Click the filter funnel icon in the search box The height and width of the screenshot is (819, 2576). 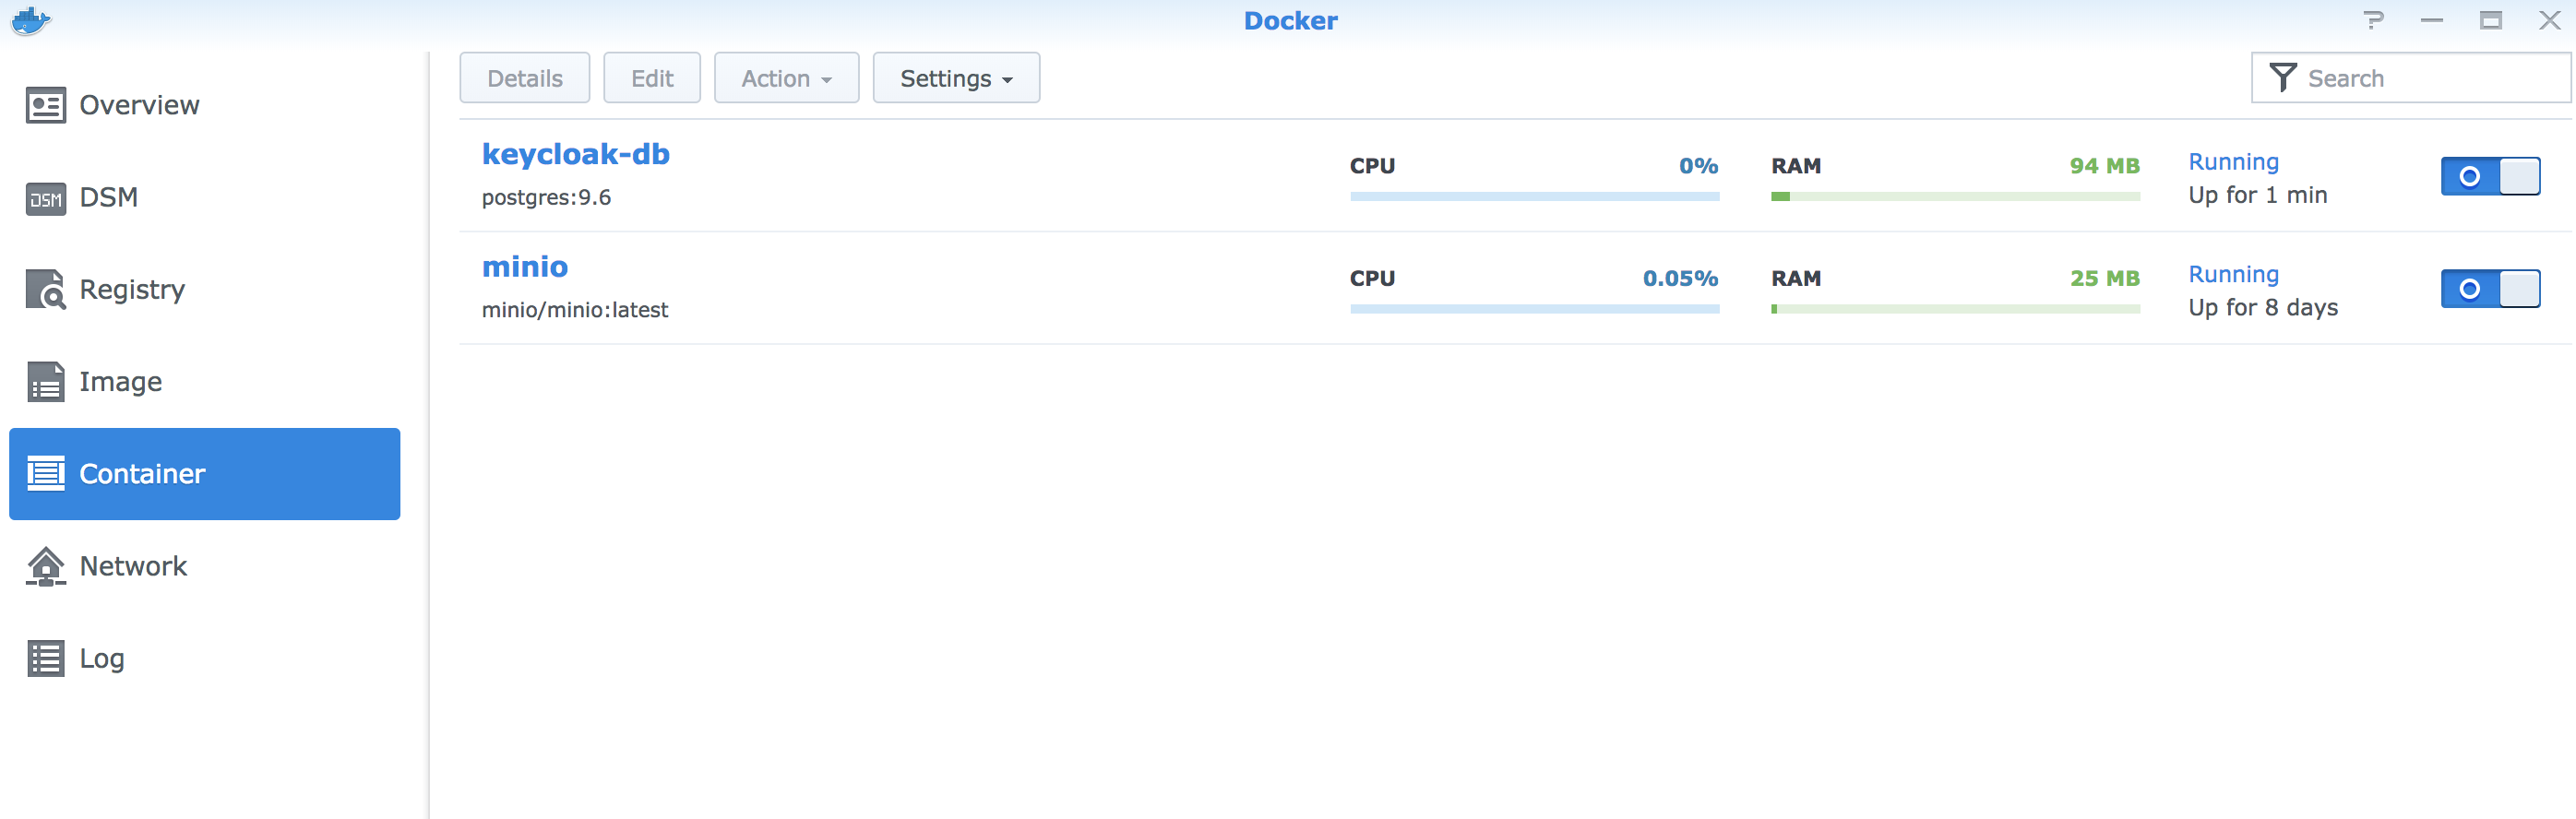click(x=2282, y=77)
